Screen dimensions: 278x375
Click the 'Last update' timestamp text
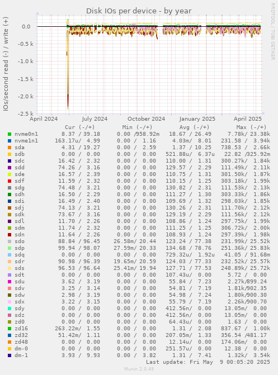(208, 362)
